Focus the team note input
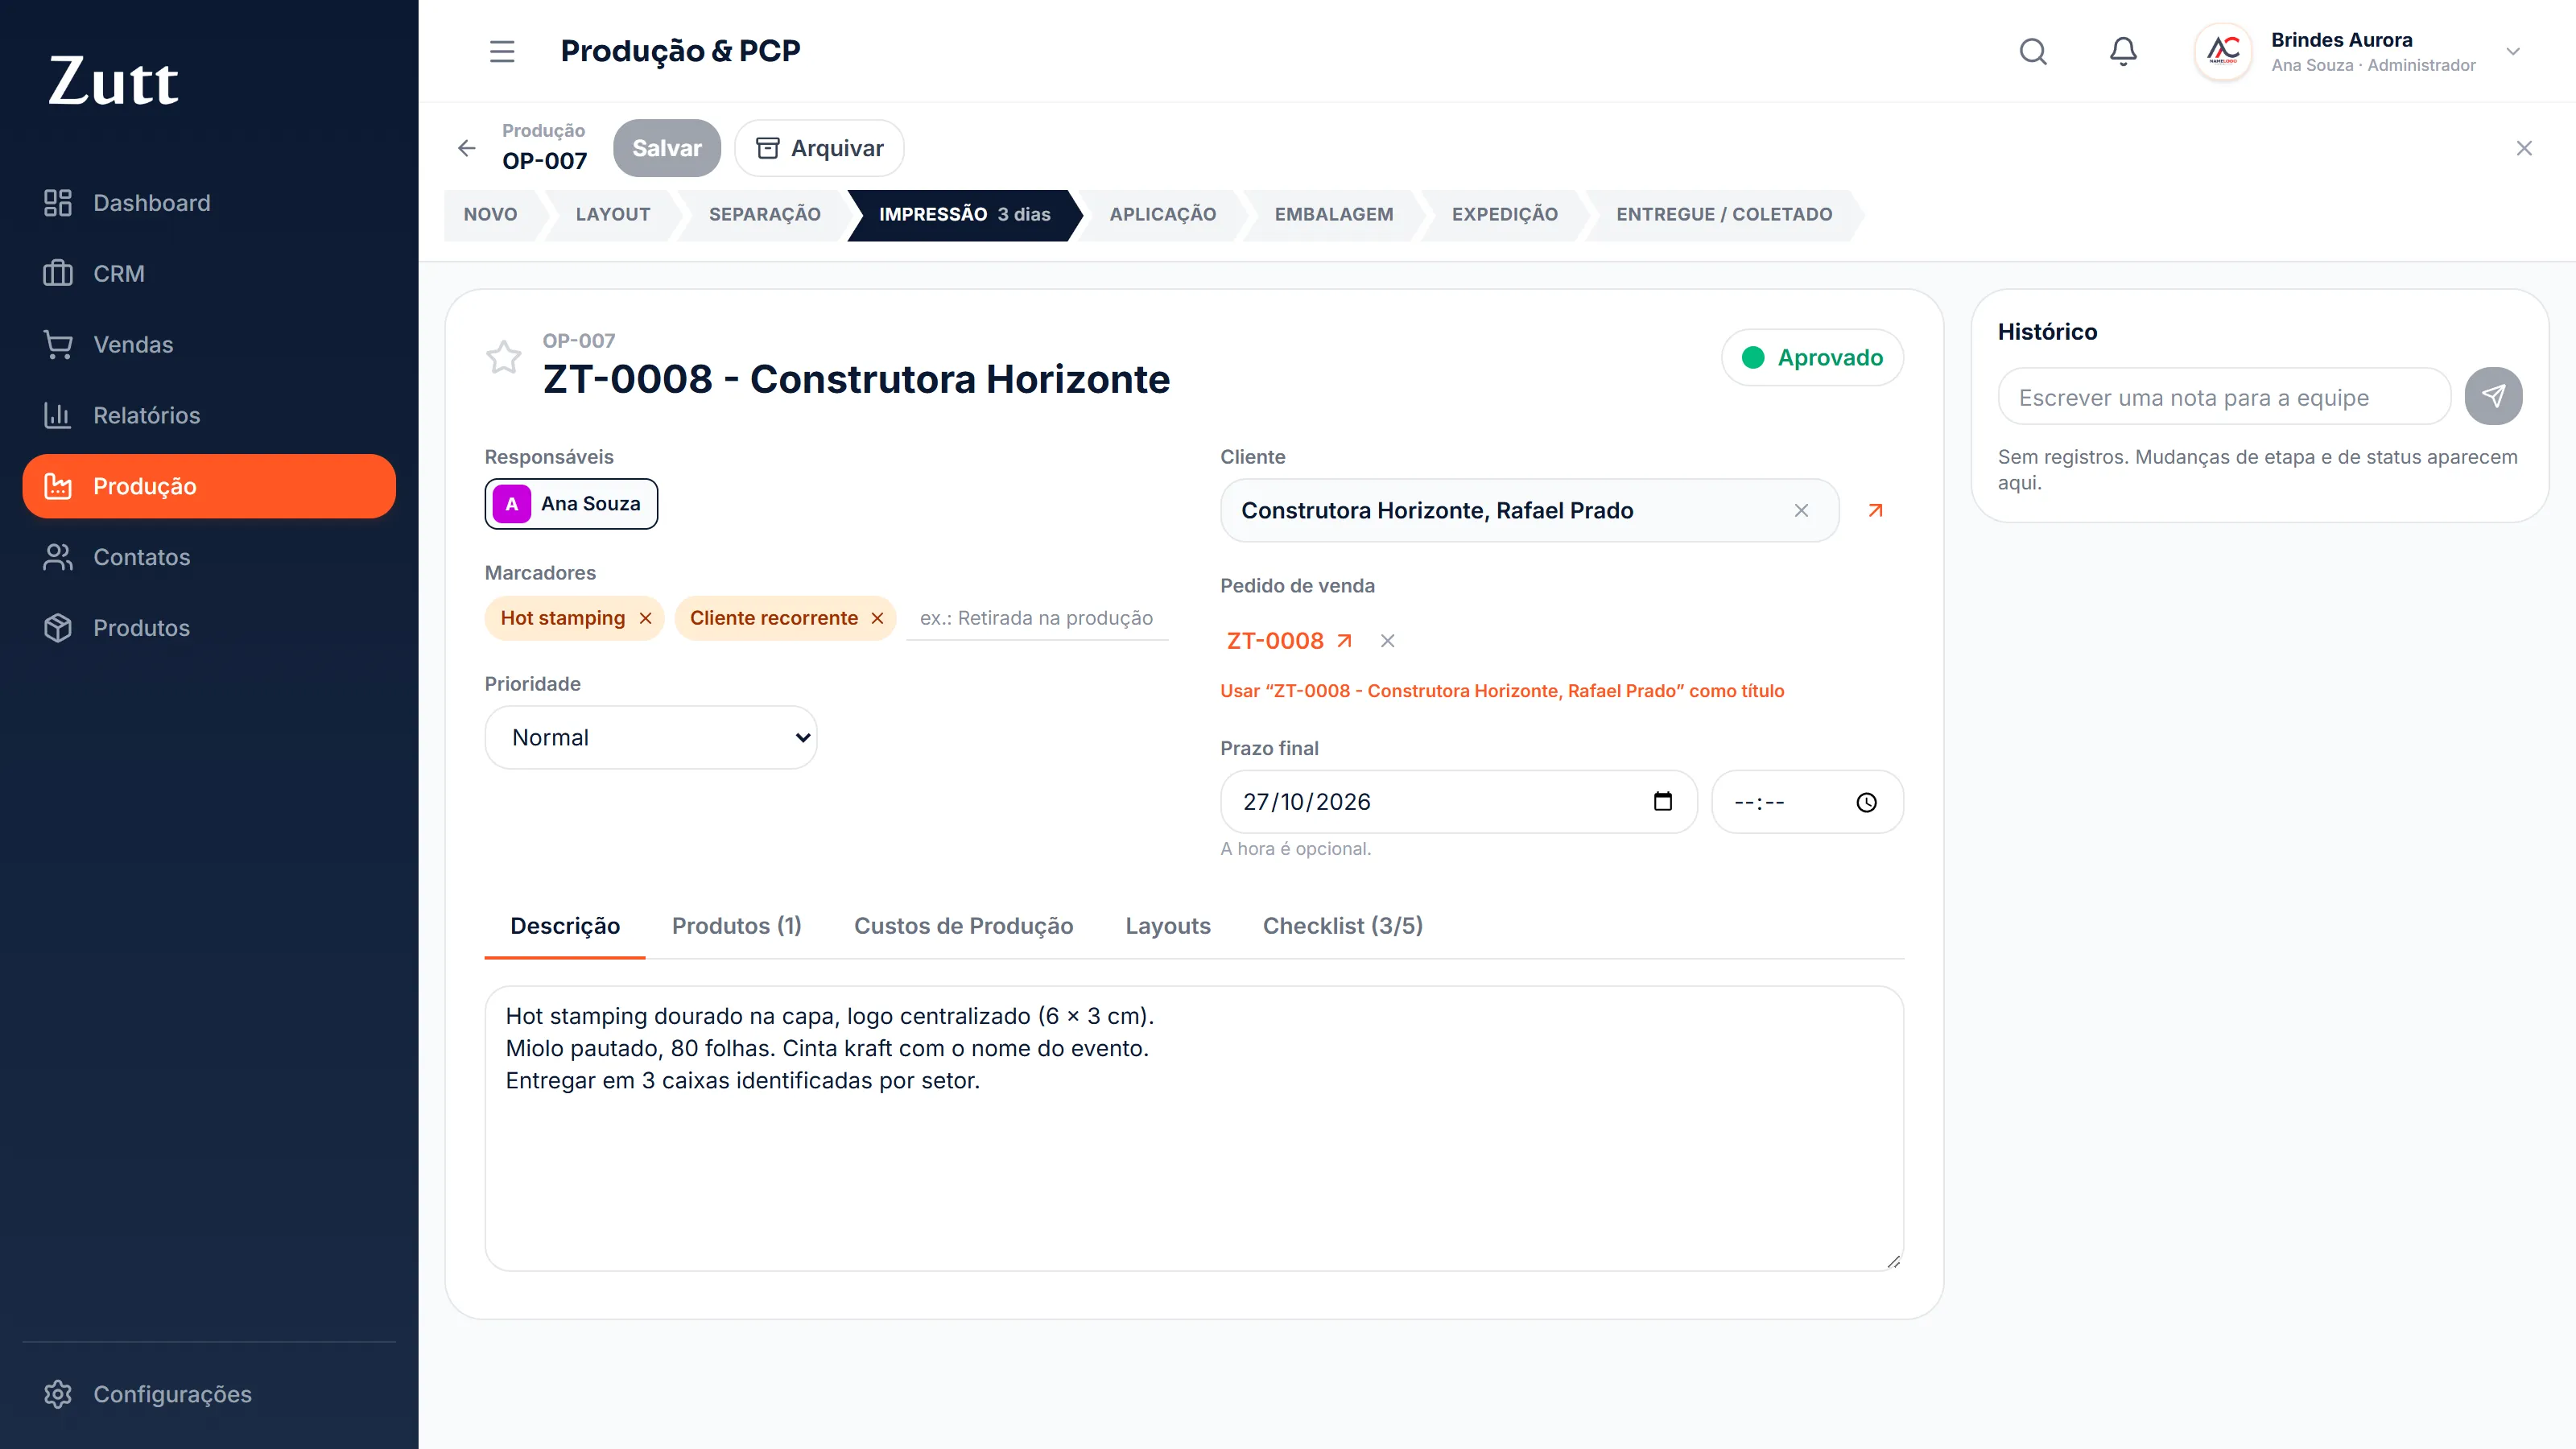The width and height of the screenshot is (2576, 1449). pyautogui.click(x=2224, y=398)
